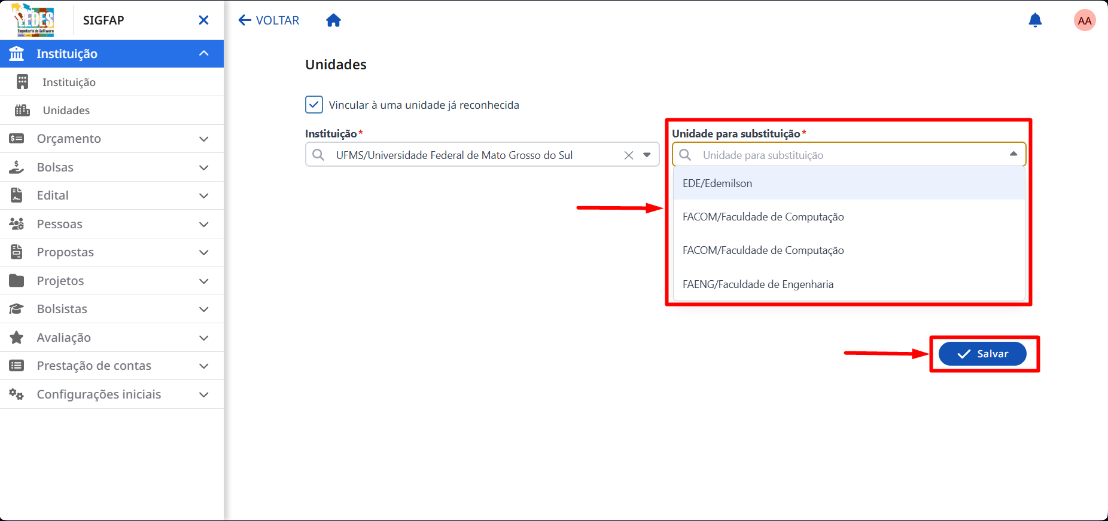Click the Edital document icon

17,195
